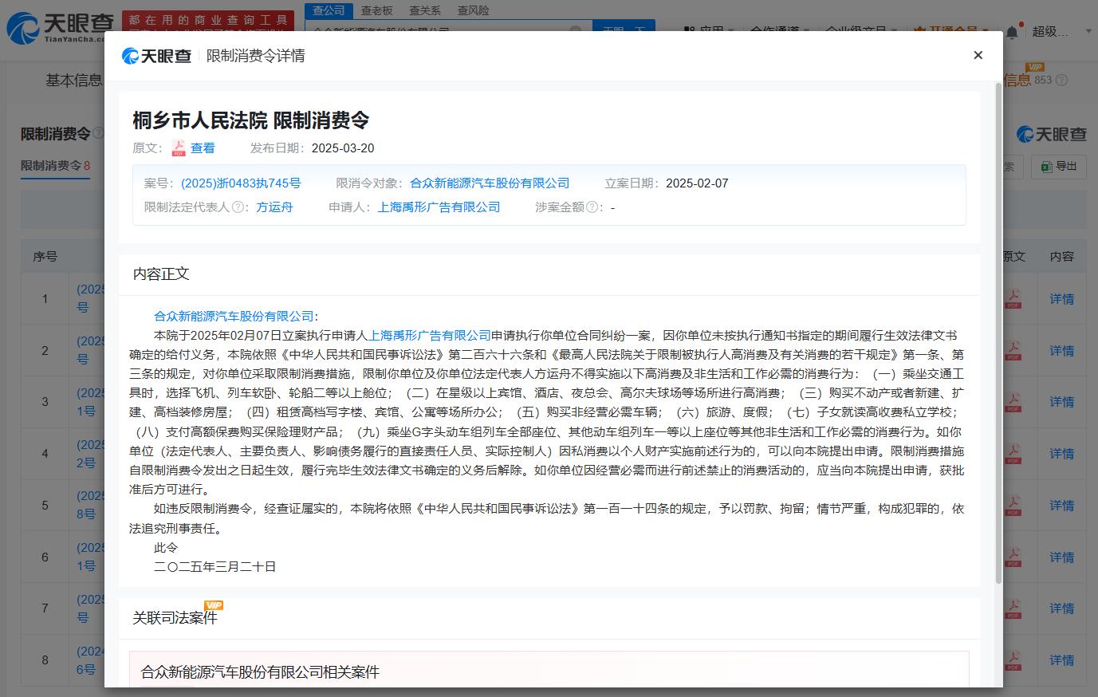Select the 限制消费令 8 tab in the background

tap(55, 166)
